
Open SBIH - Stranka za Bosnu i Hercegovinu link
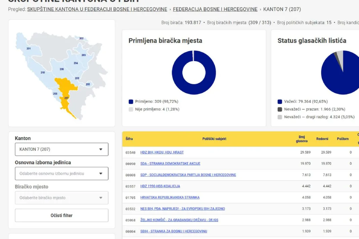click(173, 231)
